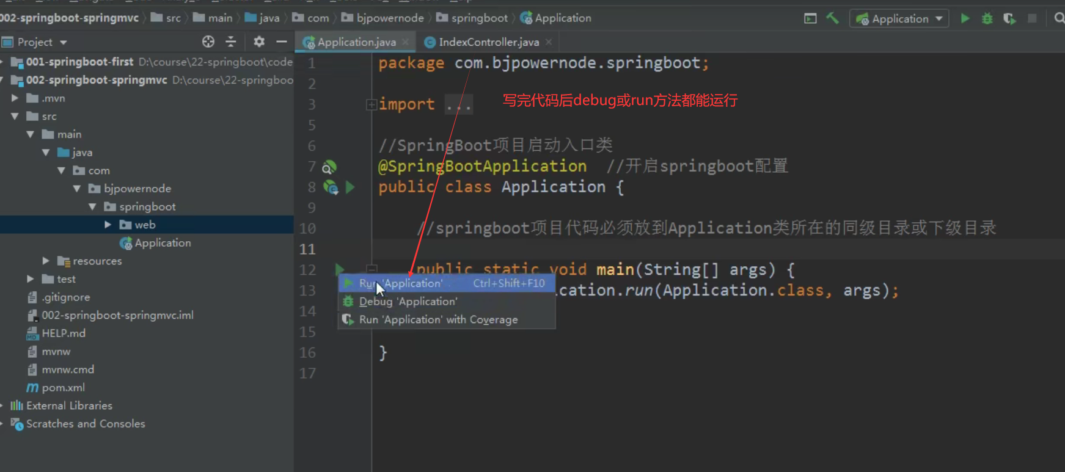Expand External Libraries node
This screenshot has height=472, width=1065.
point(2,405)
